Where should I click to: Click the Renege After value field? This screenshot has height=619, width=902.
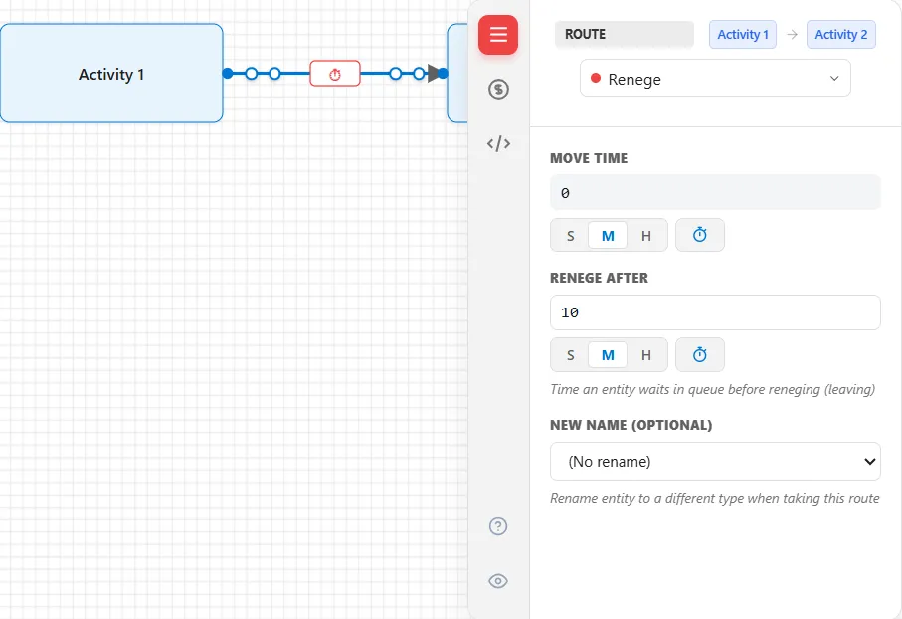[x=715, y=312]
